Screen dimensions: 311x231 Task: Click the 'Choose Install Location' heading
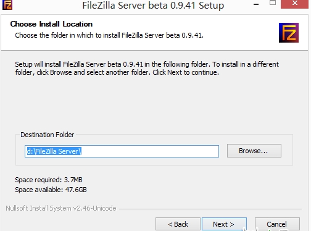coord(51,24)
